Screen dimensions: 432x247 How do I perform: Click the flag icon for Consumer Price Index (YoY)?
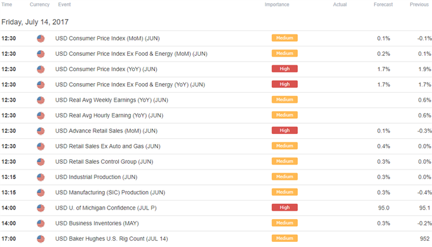point(41,69)
